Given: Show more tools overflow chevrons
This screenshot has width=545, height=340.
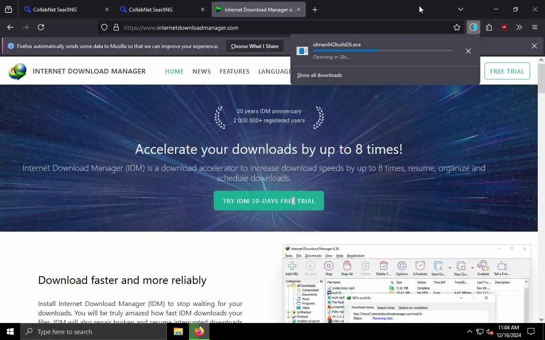Looking at the screenshot, I should pos(519,28).
